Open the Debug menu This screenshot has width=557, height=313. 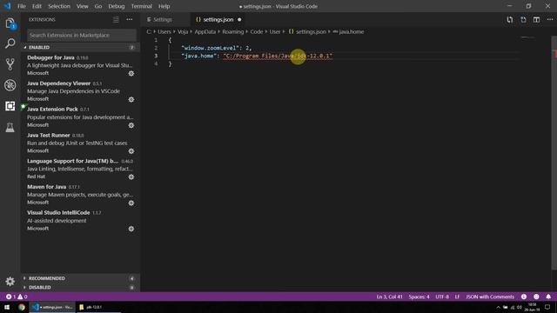[116, 6]
